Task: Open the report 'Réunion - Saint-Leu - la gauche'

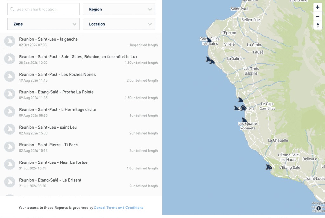Action: (x=48, y=39)
